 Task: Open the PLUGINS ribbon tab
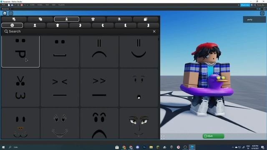[61, 5]
